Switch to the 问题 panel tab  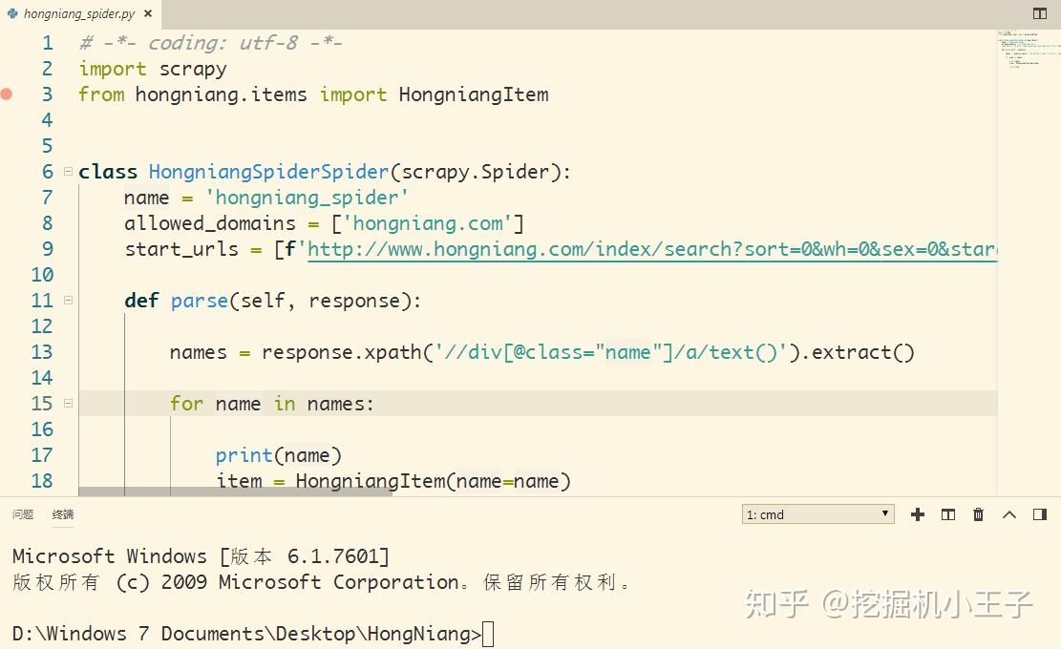pos(23,514)
